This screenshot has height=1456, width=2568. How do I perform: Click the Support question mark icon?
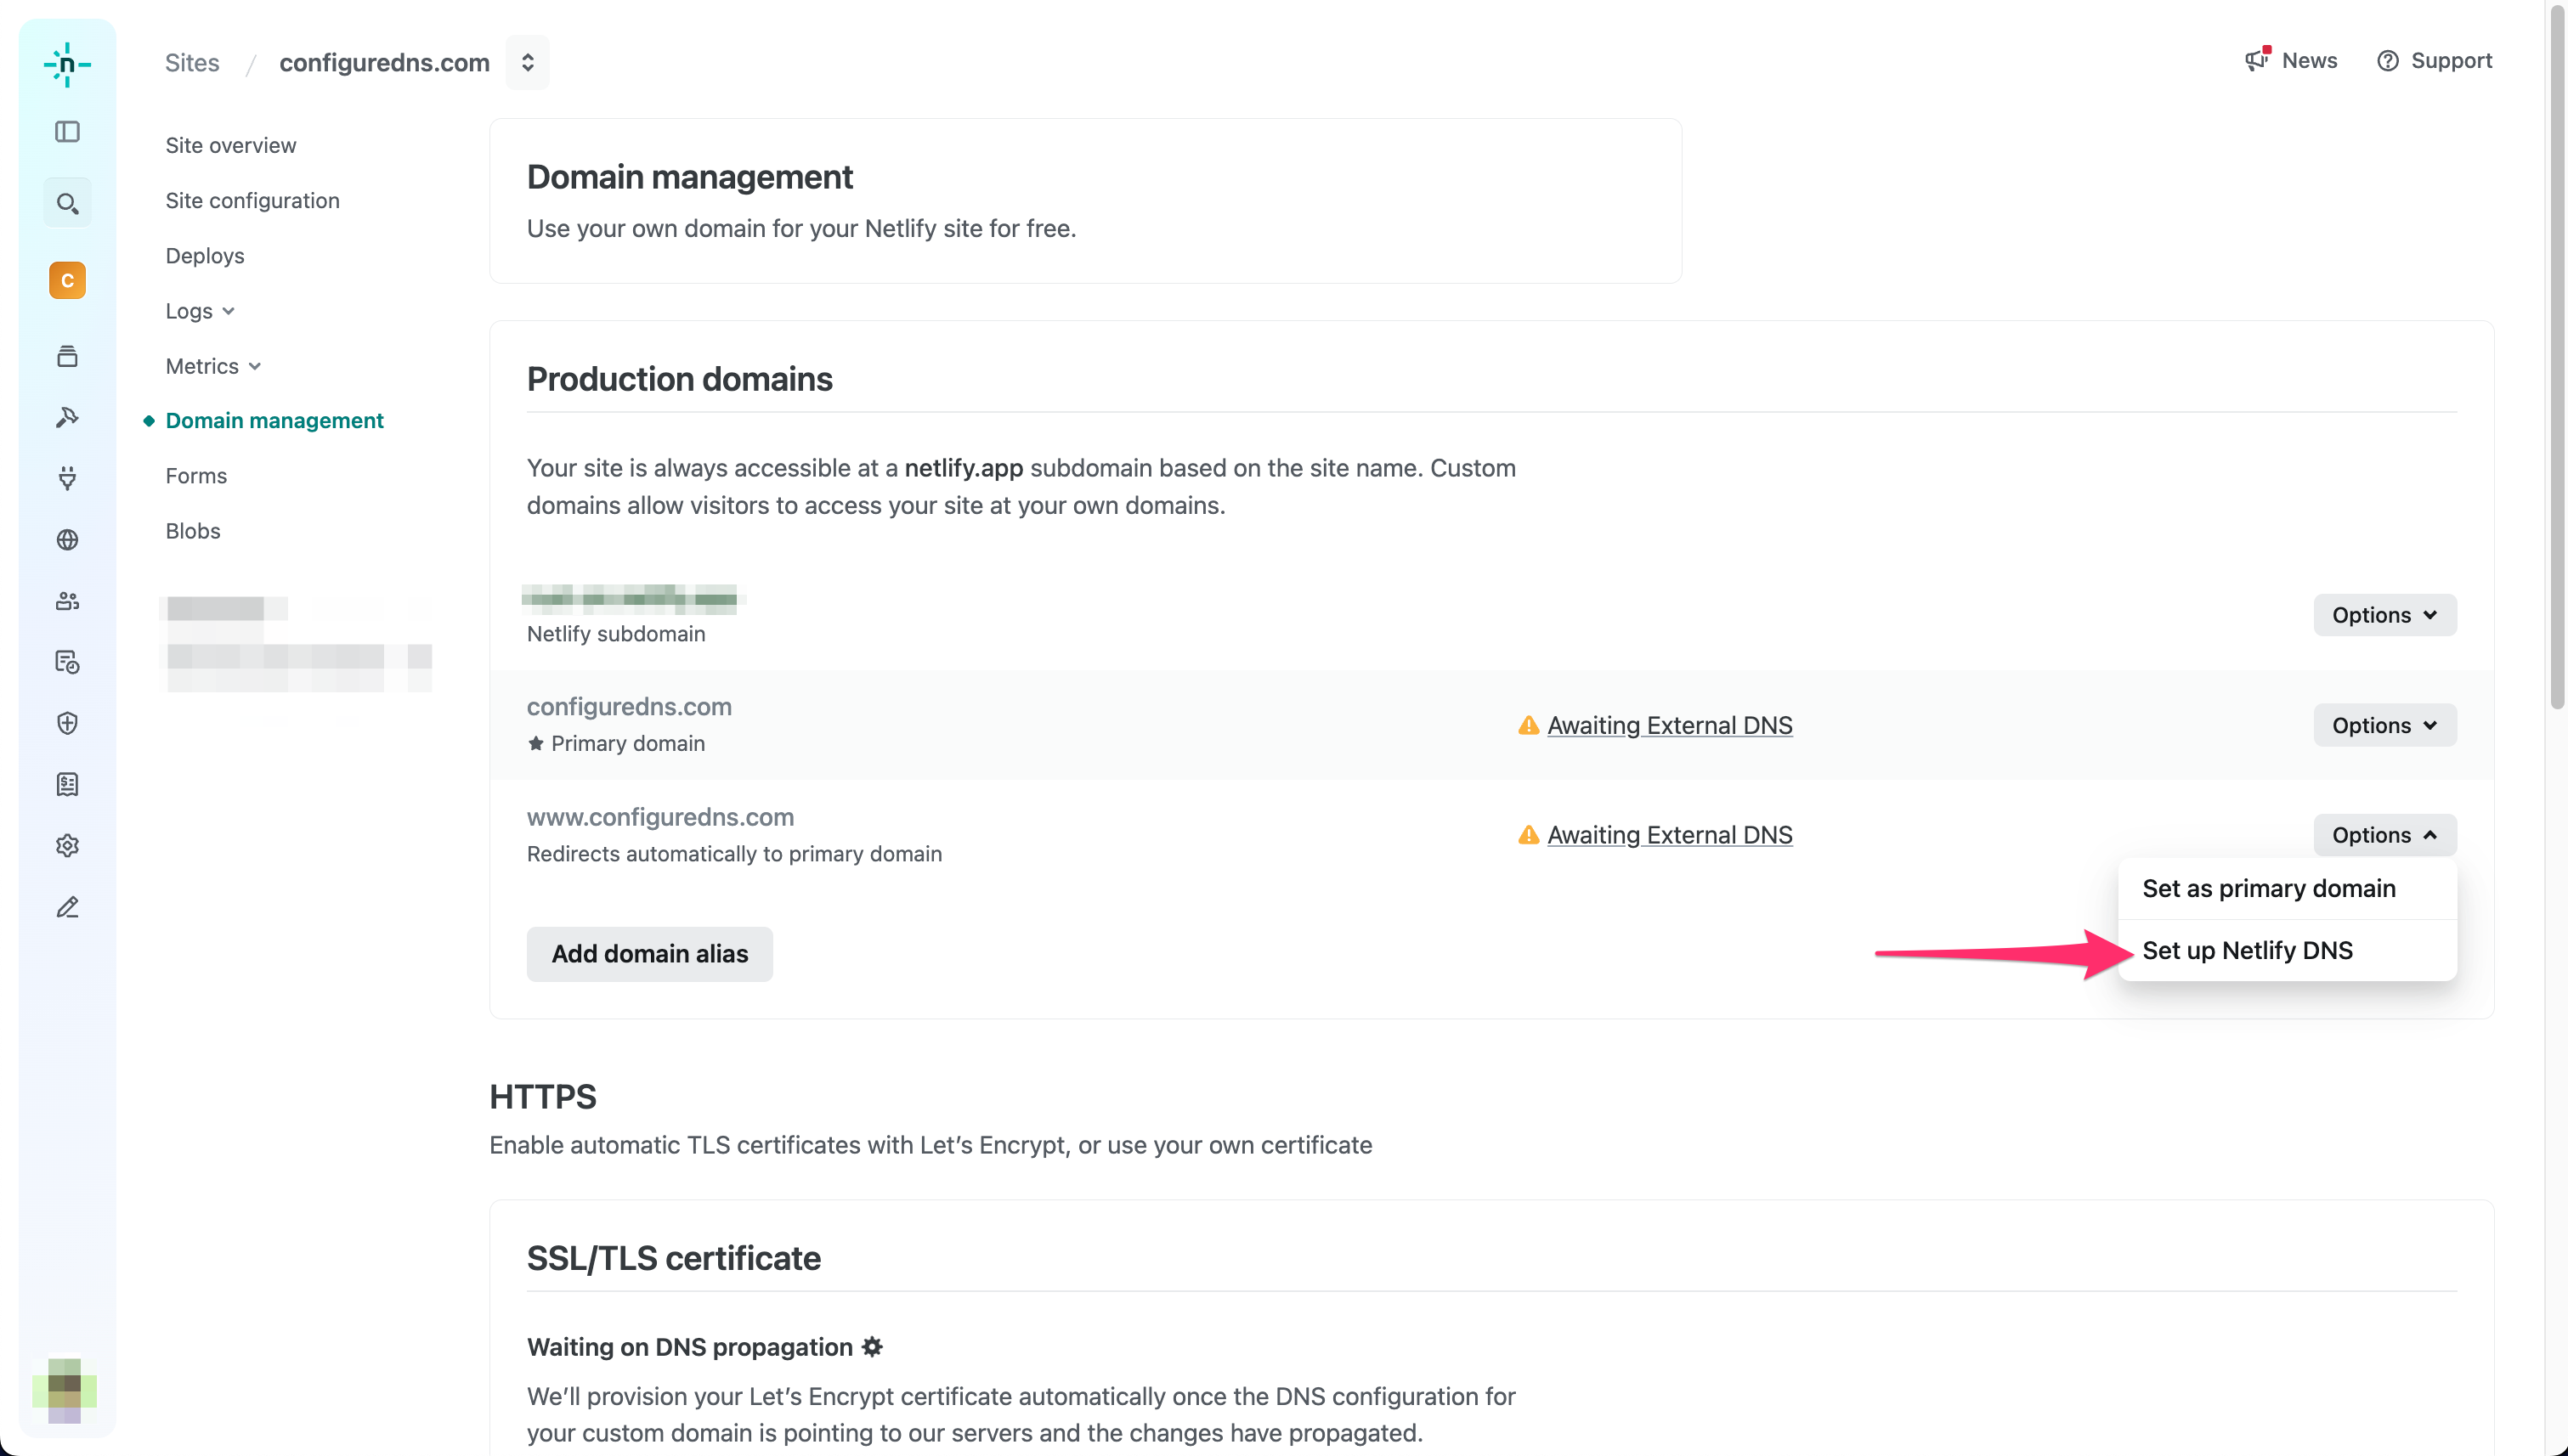tap(2388, 61)
